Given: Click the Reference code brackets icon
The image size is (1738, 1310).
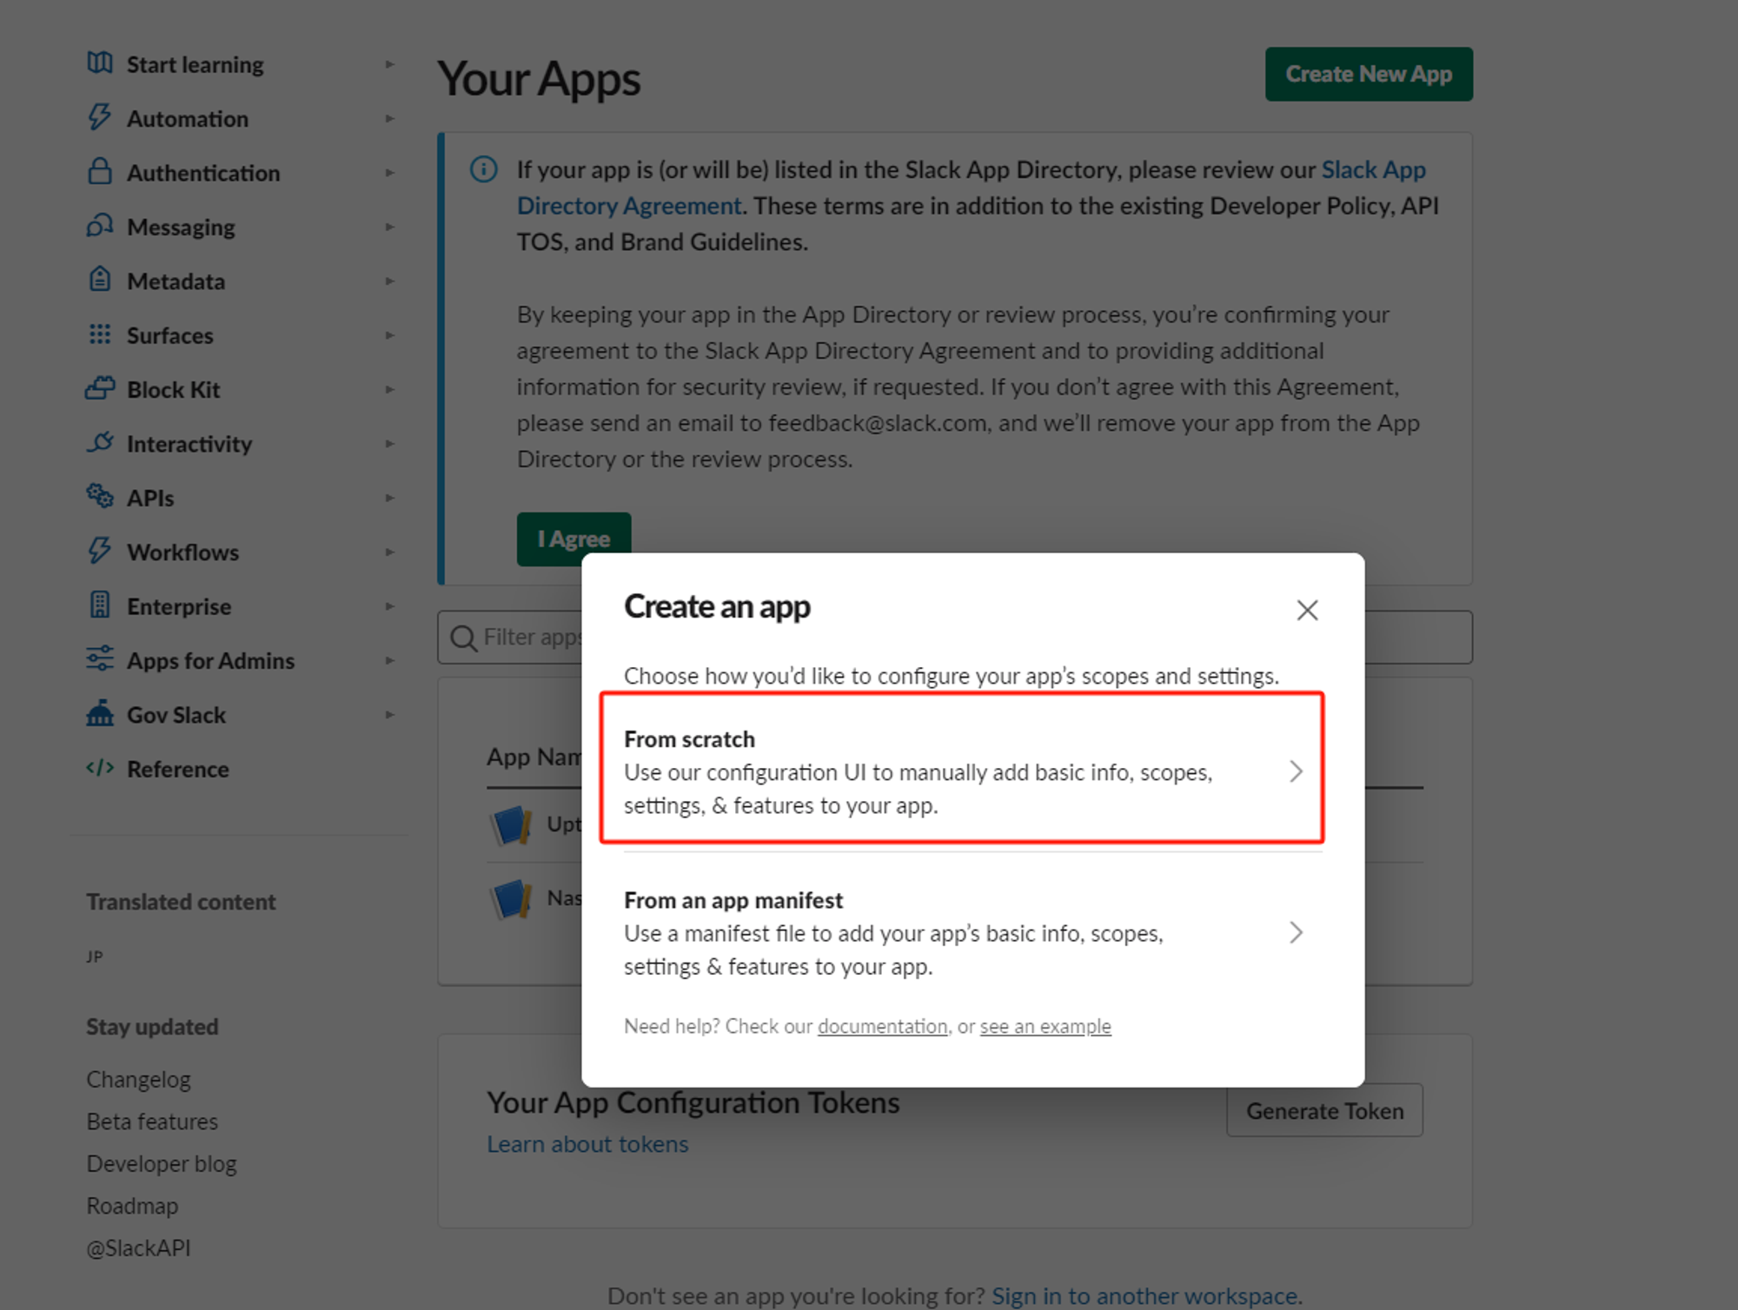Looking at the screenshot, I should pyautogui.click(x=100, y=768).
